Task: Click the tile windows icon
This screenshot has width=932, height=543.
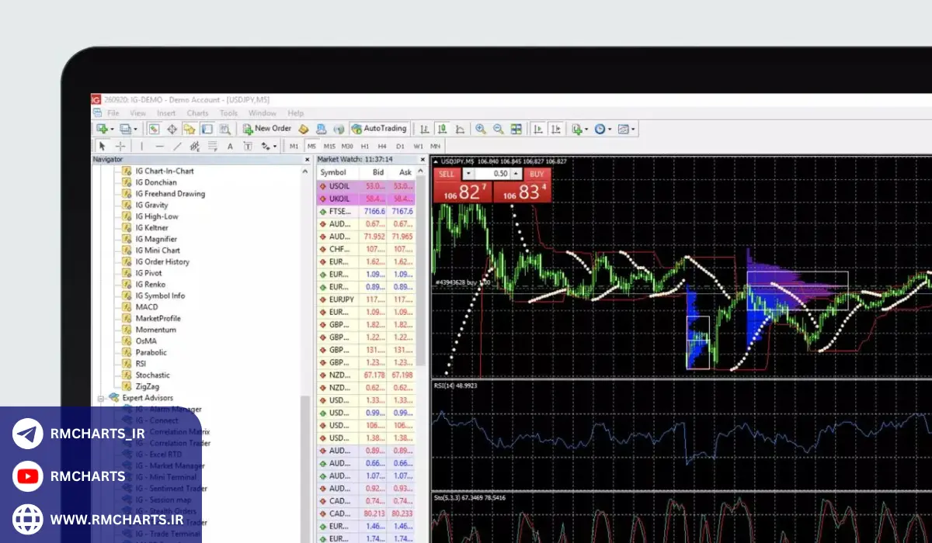Action: click(516, 129)
